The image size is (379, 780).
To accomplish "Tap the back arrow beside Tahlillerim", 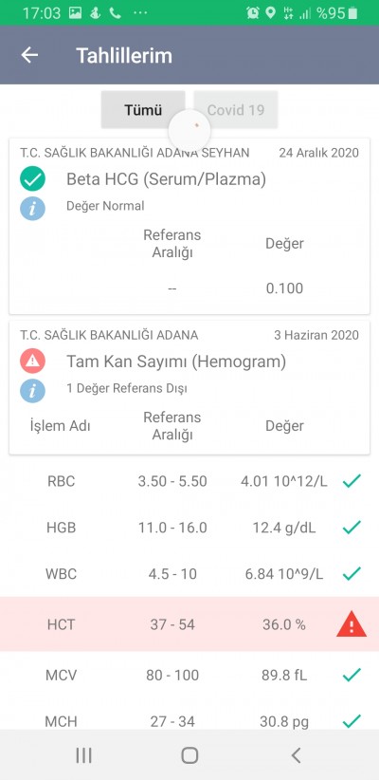I will 29,55.
